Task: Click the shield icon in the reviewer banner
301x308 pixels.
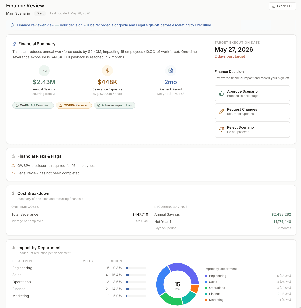Action: 12,25
